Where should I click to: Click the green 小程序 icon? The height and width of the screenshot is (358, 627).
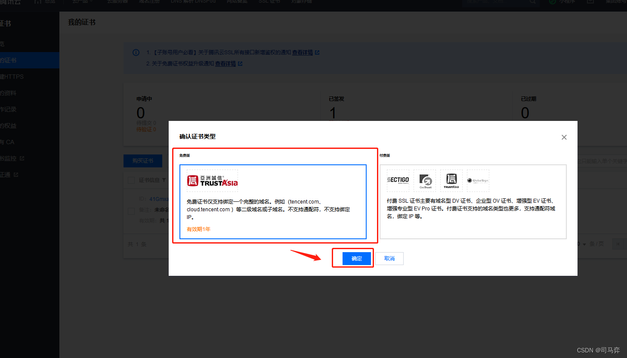coord(553,2)
